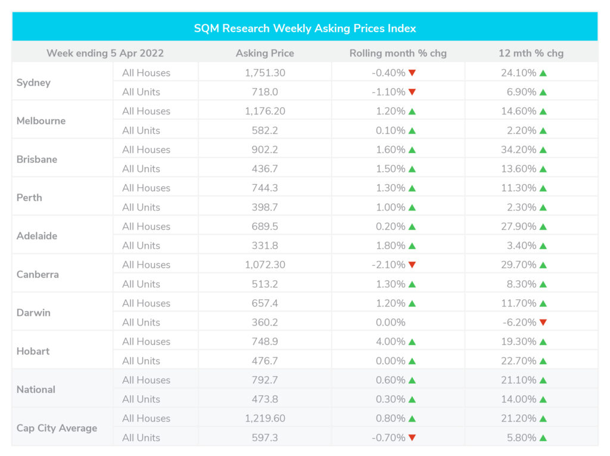The image size is (610, 456).
Task: Click 'All Units' in the Darwin row
Action: 141,322
